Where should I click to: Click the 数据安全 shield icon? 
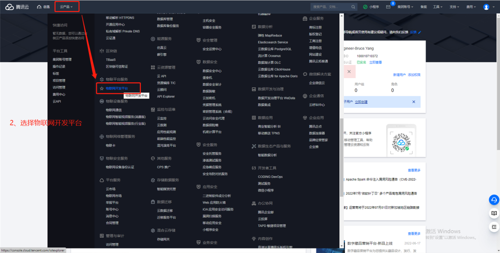[198, 62]
